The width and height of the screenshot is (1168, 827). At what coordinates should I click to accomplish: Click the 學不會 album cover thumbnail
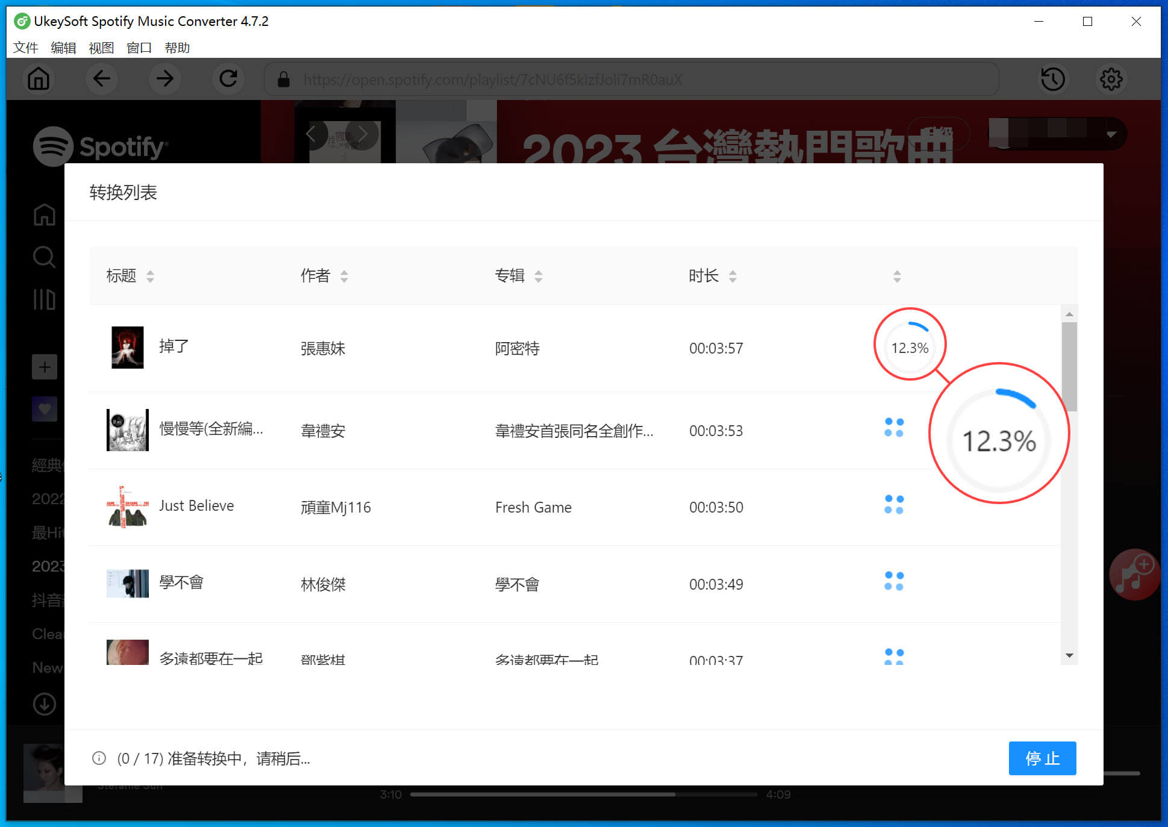coord(128,584)
